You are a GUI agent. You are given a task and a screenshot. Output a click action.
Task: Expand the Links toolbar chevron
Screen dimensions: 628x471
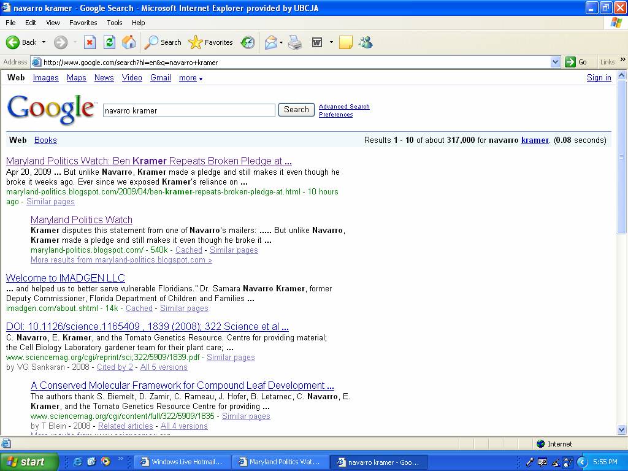tap(623, 59)
